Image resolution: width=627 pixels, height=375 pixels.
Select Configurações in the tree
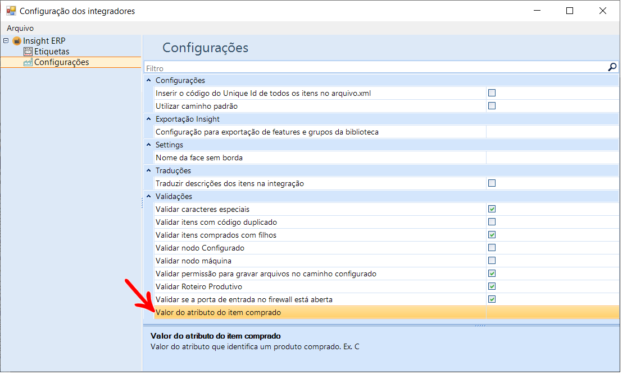(x=62, y=62)
